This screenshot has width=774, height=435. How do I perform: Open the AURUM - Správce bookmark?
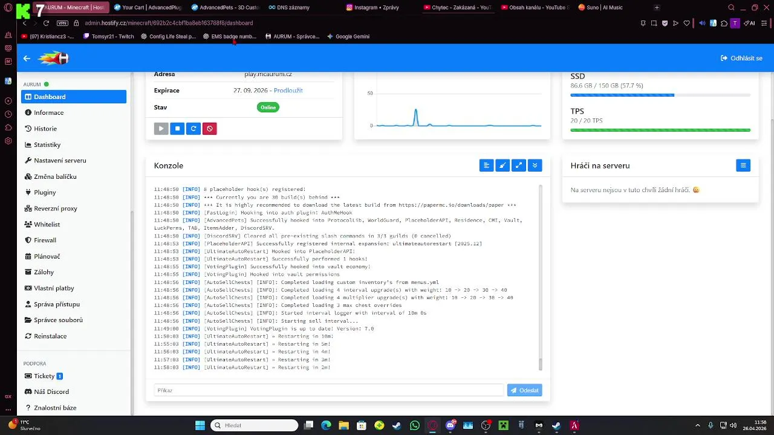point(292,36)
